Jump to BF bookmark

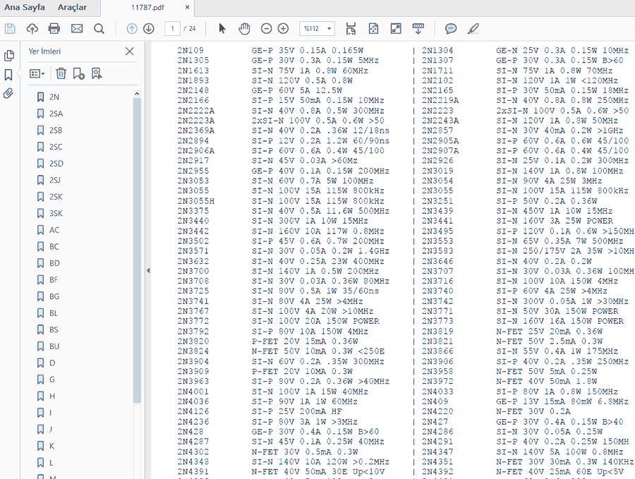click(x=54, y=280)
